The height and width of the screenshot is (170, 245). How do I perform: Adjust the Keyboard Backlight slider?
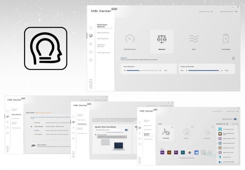[x=204, y=71]
